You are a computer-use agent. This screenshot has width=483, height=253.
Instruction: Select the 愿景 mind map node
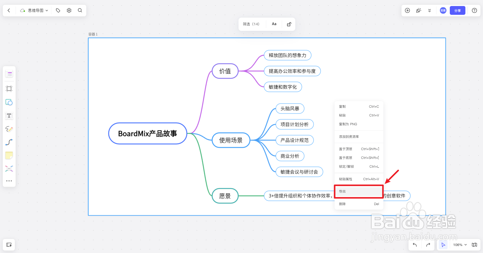tap(225, 196)
